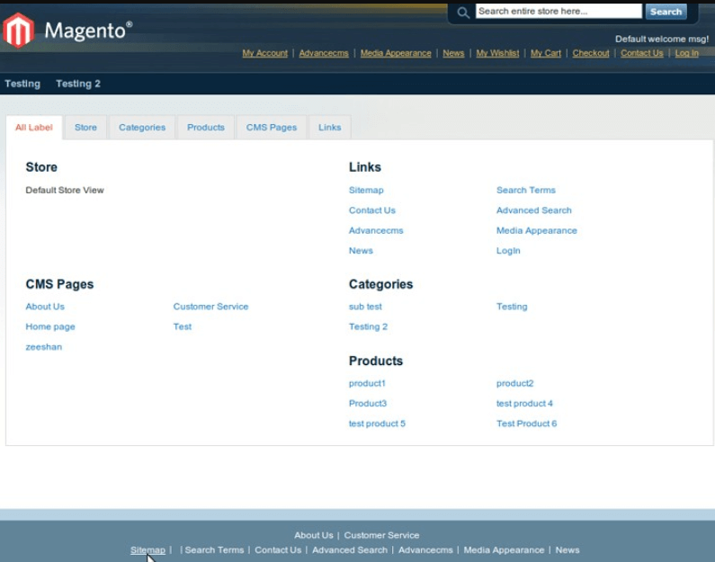Open Search Terms footer link
Viewport: 715px width, 562px height.
pos(214,550)
